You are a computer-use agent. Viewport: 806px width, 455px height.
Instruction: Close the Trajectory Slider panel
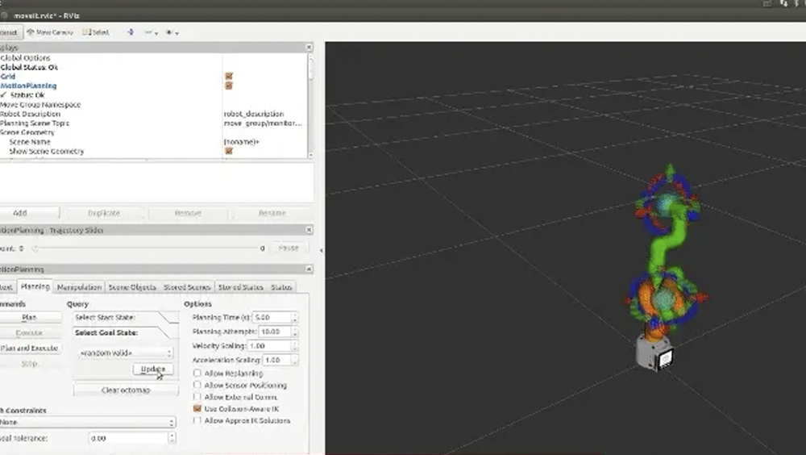(x=309, y=230)
